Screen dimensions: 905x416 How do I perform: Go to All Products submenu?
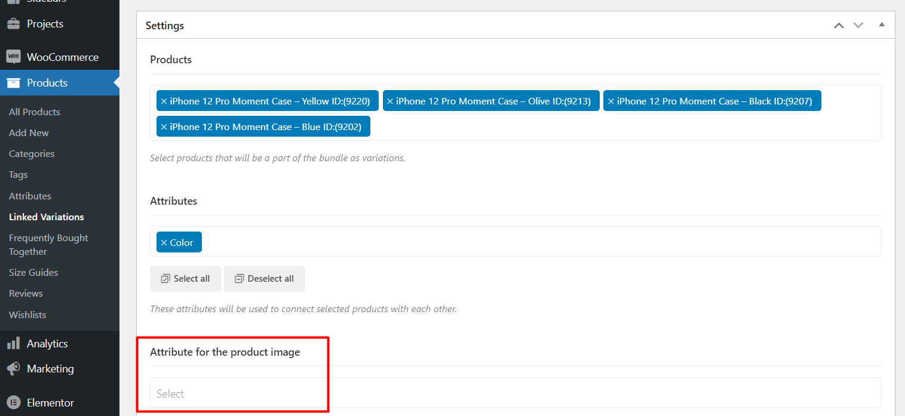[35, 112]
